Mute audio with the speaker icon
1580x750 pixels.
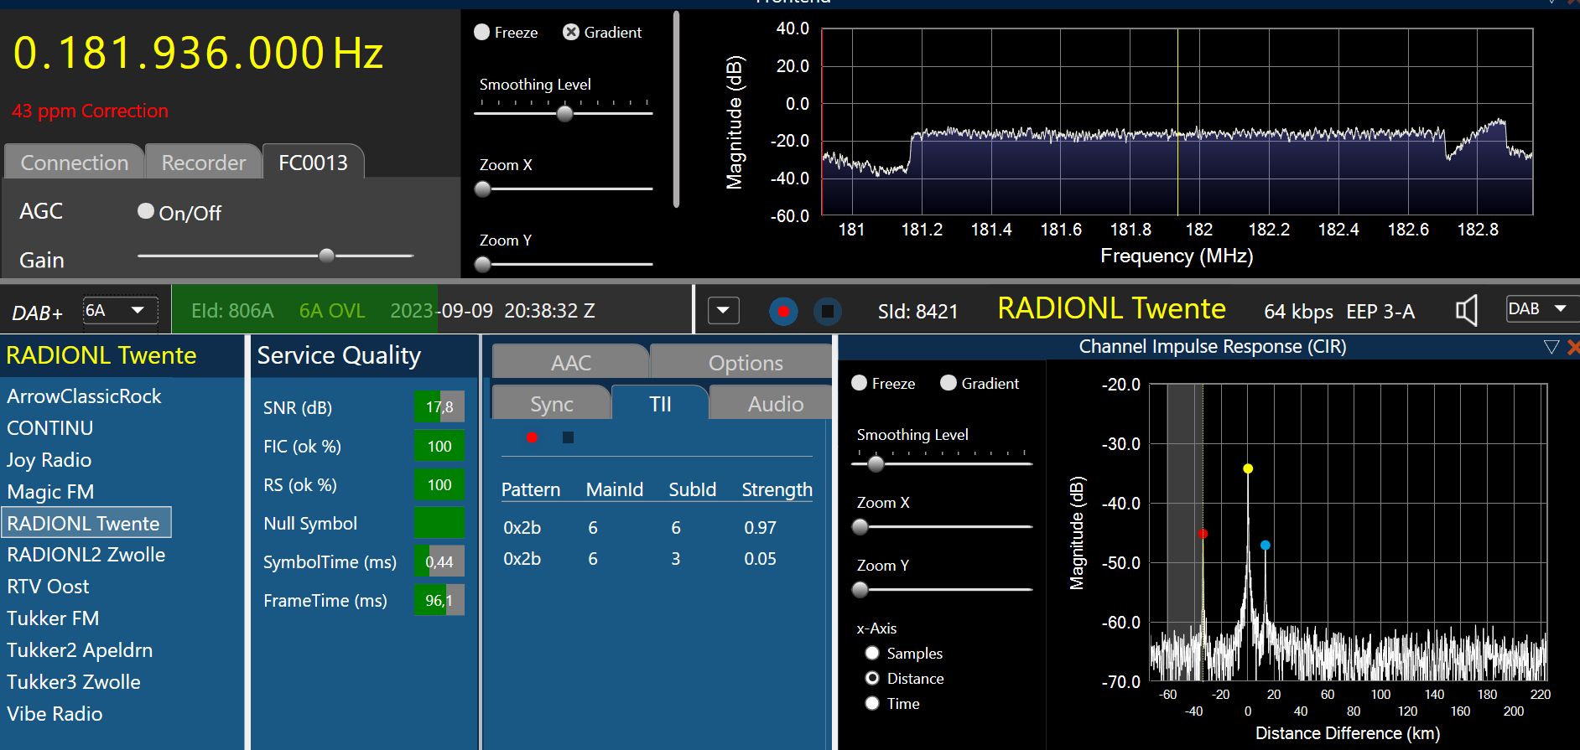[x=1466, y=311]
